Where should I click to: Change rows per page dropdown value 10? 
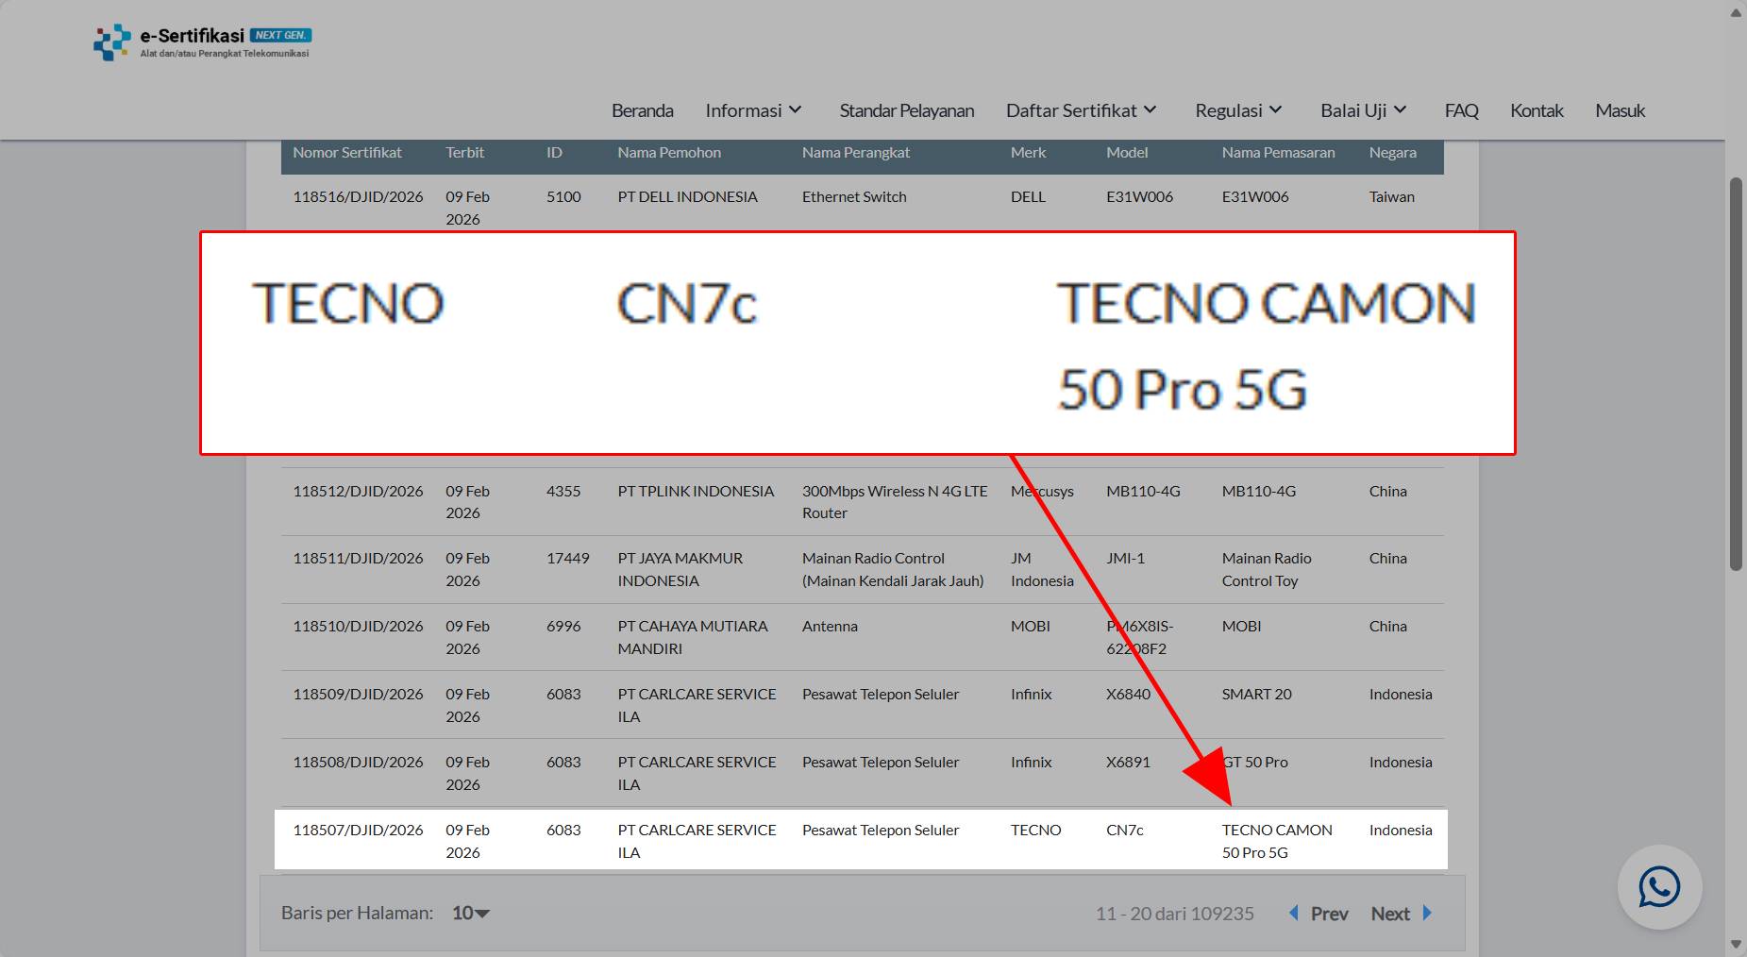471,913
